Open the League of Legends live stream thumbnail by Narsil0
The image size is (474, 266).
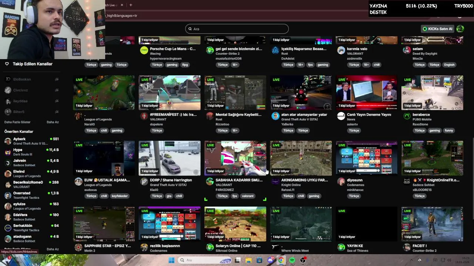(104, 93)
